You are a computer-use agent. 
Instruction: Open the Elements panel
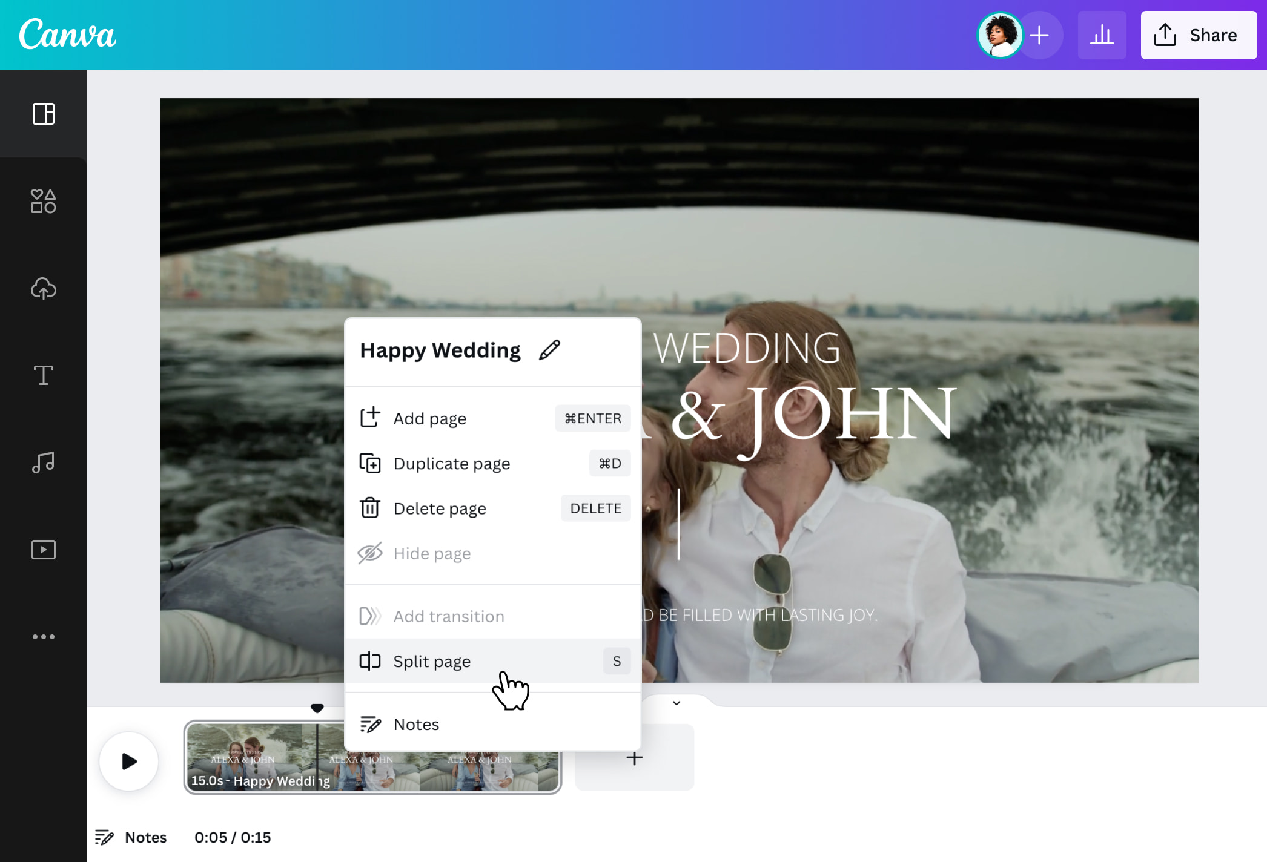[x=43, y=202]
